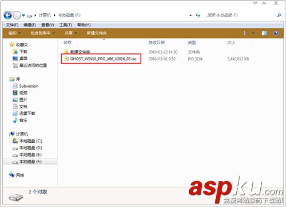Screen dimensions: 286x207
Task: Open 本地磁盘 (C:) in sidebar
Action: coord(31,141)
